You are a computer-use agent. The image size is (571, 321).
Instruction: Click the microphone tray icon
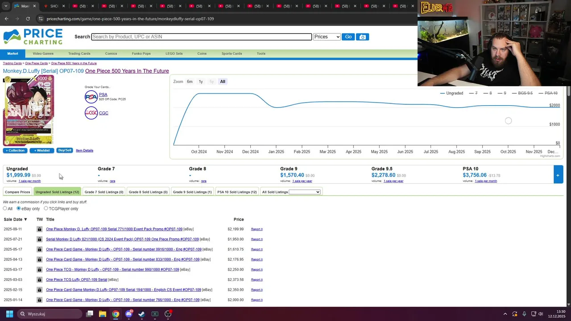click(x=524, y=314)
